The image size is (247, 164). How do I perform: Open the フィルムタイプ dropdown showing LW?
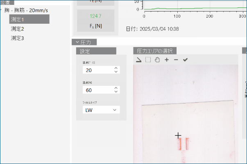(x=101, y=110)
